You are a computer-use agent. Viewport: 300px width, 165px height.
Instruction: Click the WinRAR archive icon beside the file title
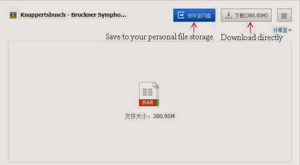[13, 15]
